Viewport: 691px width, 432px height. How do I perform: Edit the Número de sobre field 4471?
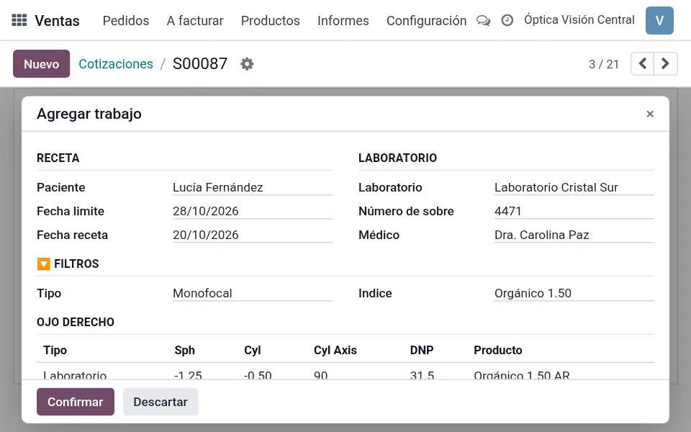coord(574,211)
